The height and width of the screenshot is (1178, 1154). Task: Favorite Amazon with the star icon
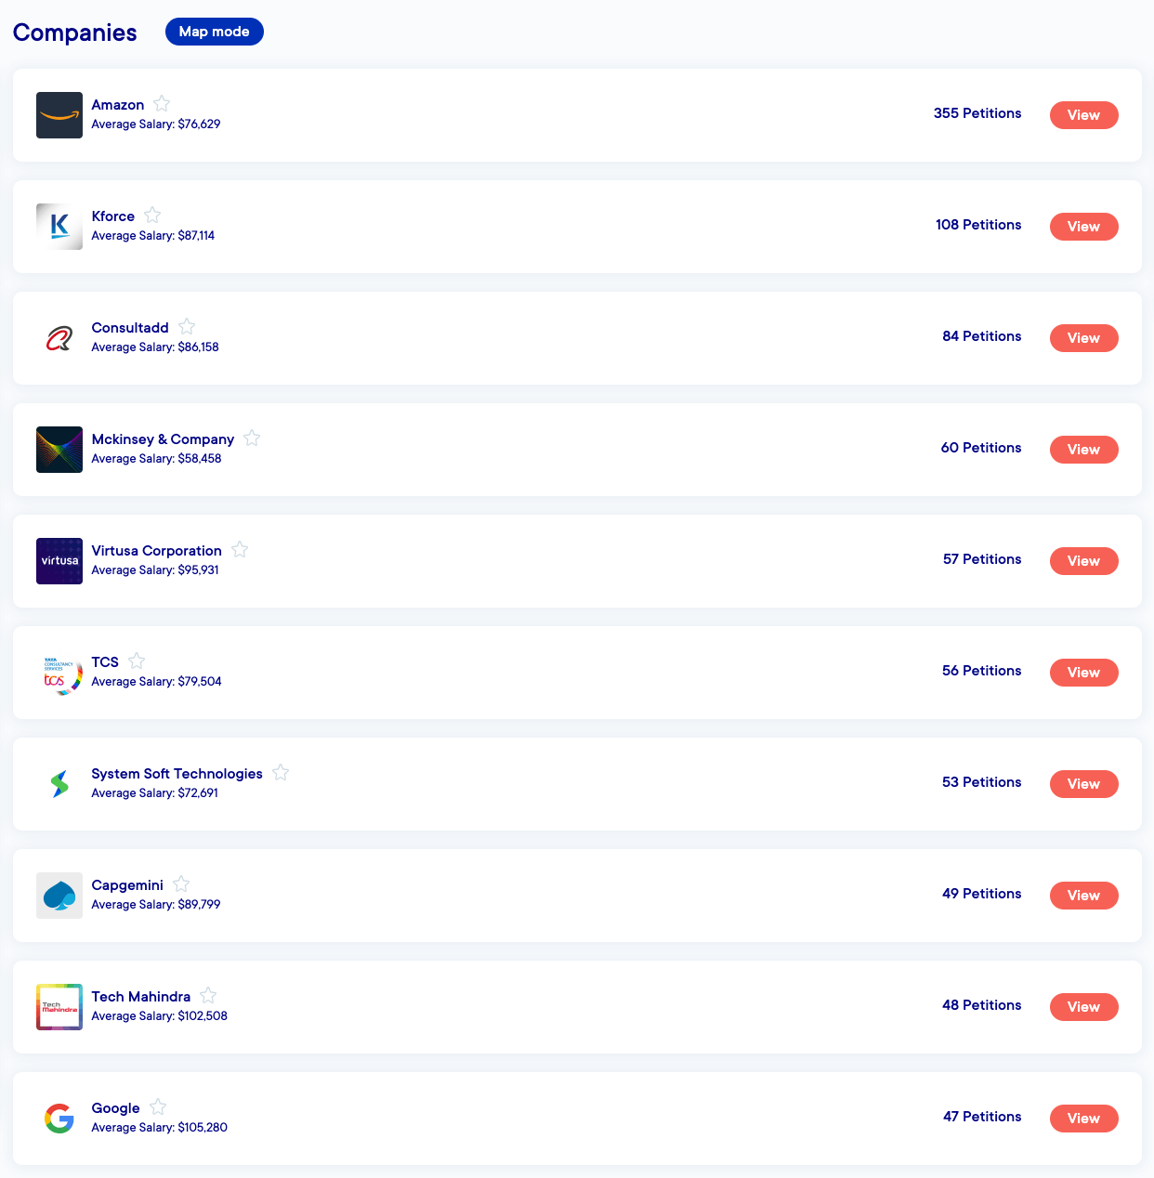click(162, 104)
